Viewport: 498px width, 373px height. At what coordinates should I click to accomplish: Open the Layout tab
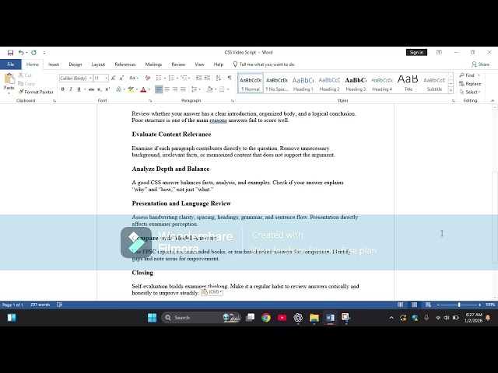98,64
